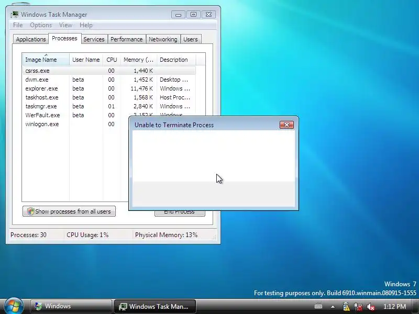Sort by User Name column header
Viewport: 419px width, 314px height.
click(86, 60)
